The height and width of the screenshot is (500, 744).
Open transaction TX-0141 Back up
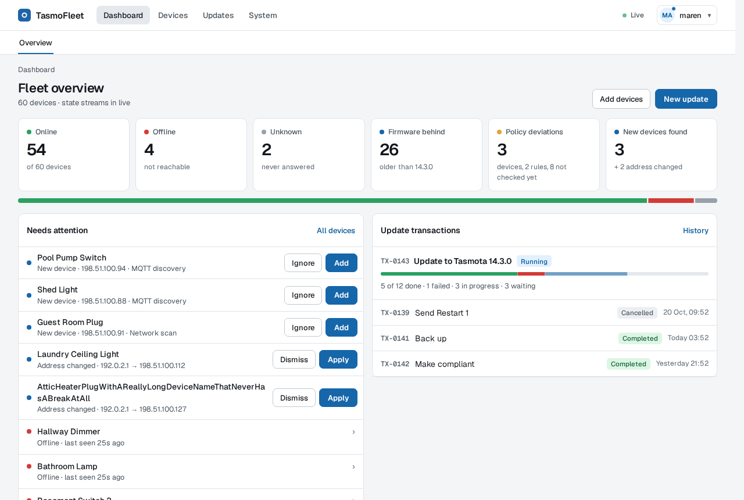[545, 338]
